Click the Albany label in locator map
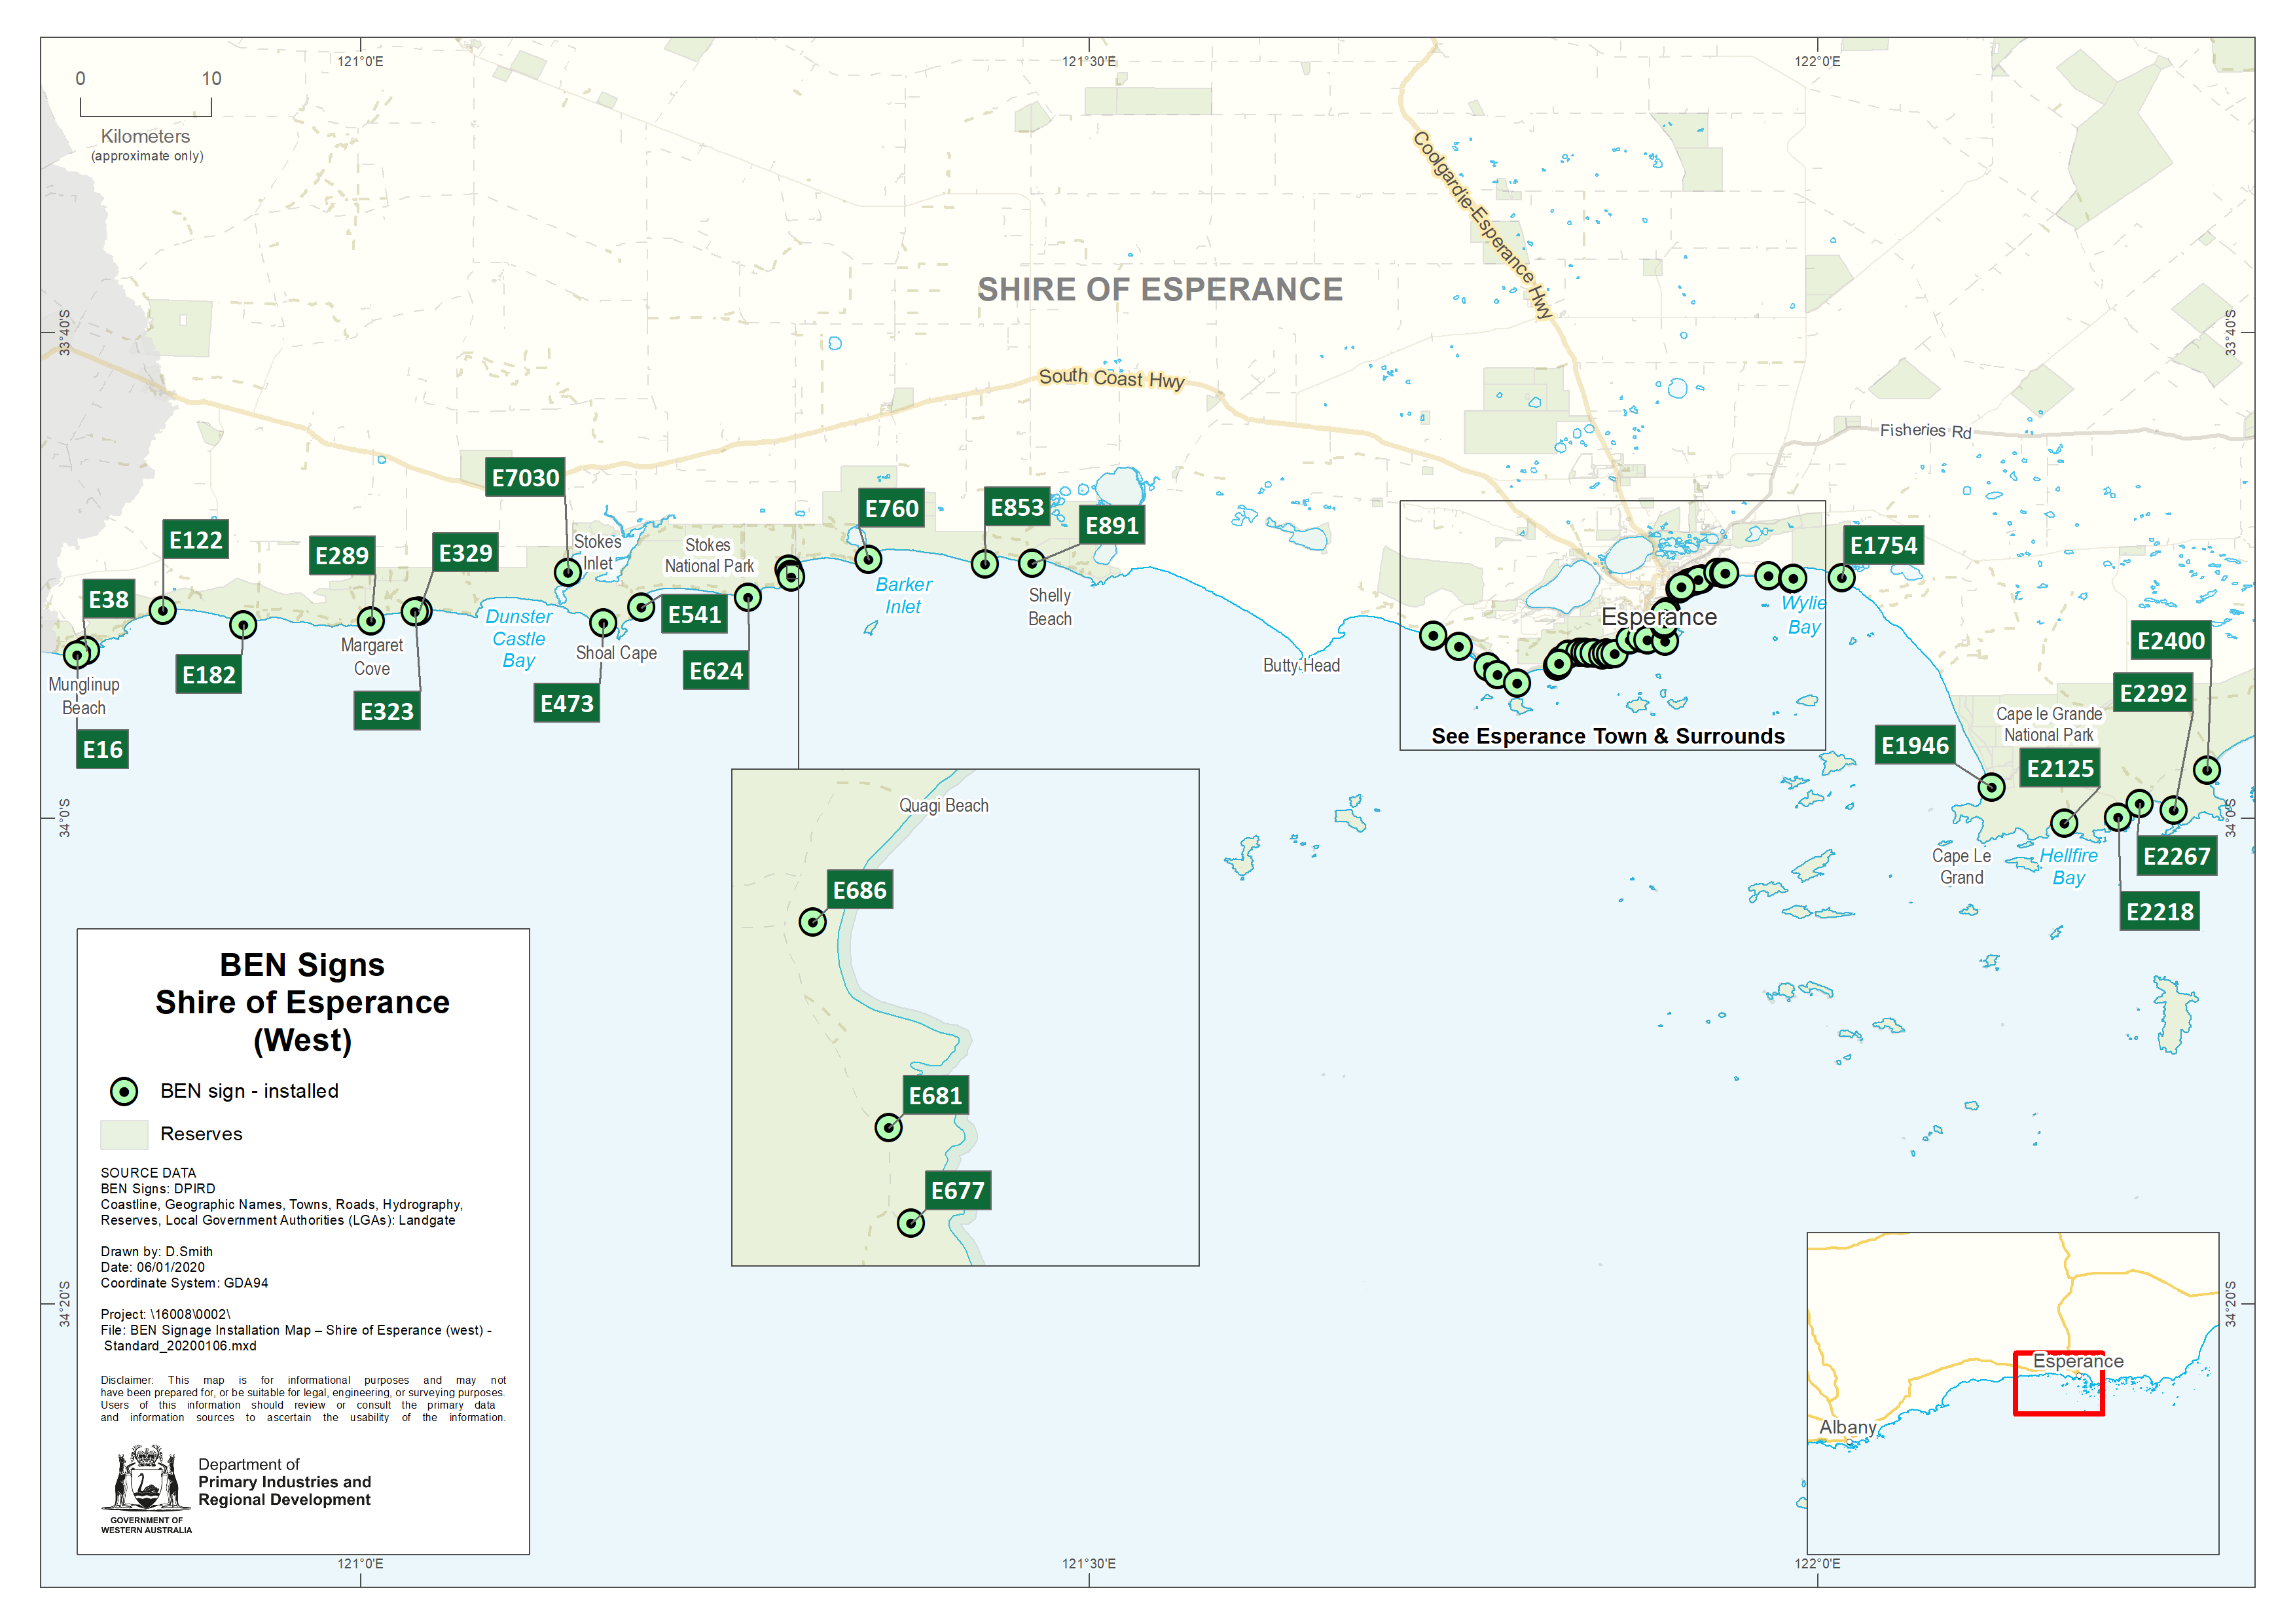Viewport: 2295px width, 1624px height. coord(1847,1427)
